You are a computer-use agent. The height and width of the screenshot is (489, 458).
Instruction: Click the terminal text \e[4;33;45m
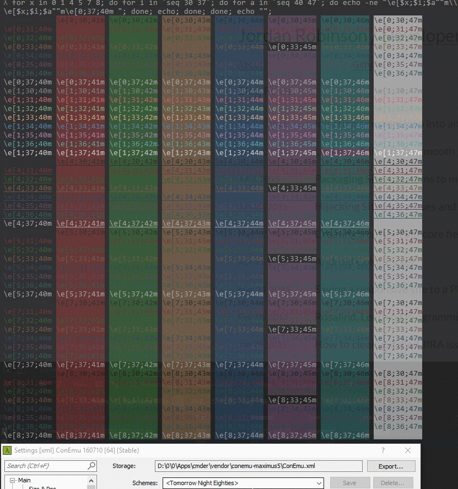(x=292, y=188)
